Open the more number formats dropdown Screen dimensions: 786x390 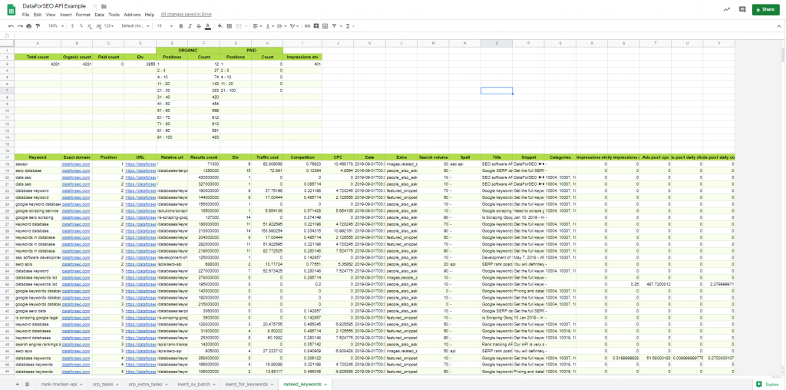coord(109,26)
